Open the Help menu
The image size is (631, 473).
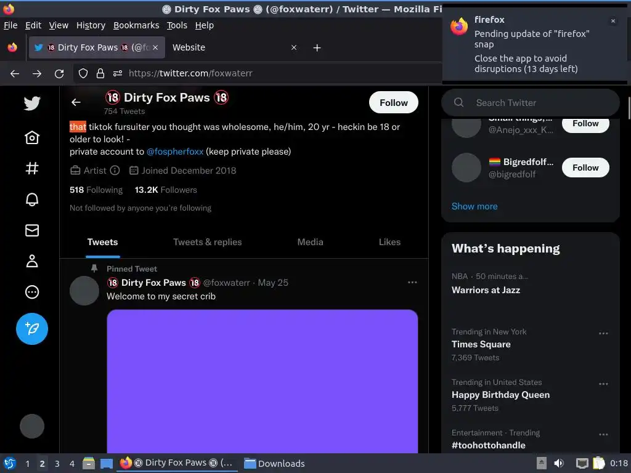click(205, 25)
